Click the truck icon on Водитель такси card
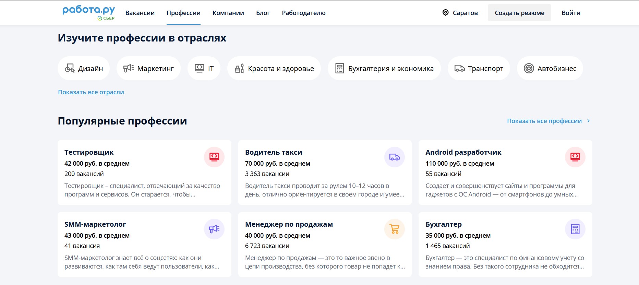This screenshot has height=285, width=639. coord(395,157)
